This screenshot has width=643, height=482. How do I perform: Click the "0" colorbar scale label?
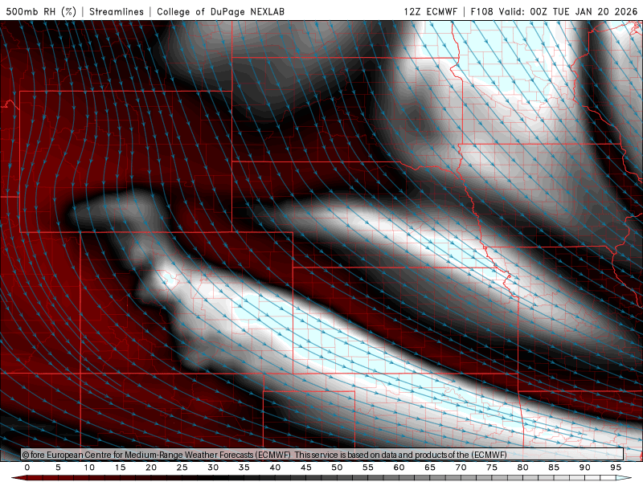[27, 468]
